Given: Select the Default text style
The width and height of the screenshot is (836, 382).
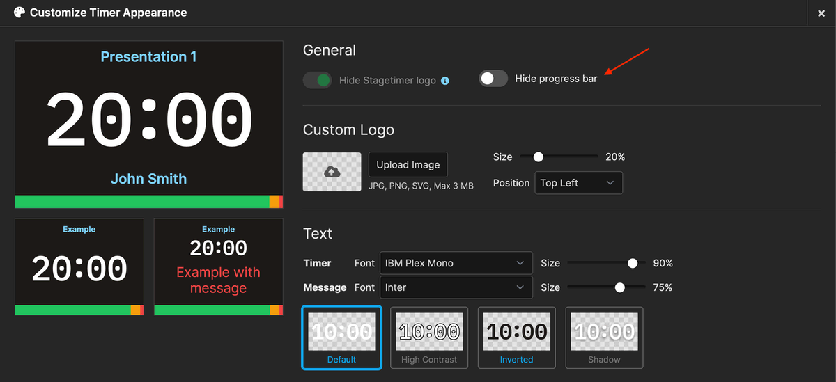Looking at the screenshot, I should [x=341, y=337].
